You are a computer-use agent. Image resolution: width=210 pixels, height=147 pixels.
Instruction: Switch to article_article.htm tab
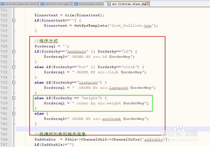click(19, 4)
